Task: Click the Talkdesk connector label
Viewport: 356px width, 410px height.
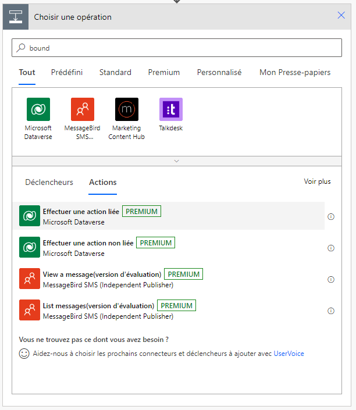Action: [171, 128]
